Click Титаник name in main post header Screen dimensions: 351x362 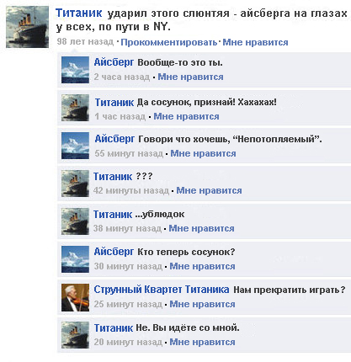click(79, 13)
